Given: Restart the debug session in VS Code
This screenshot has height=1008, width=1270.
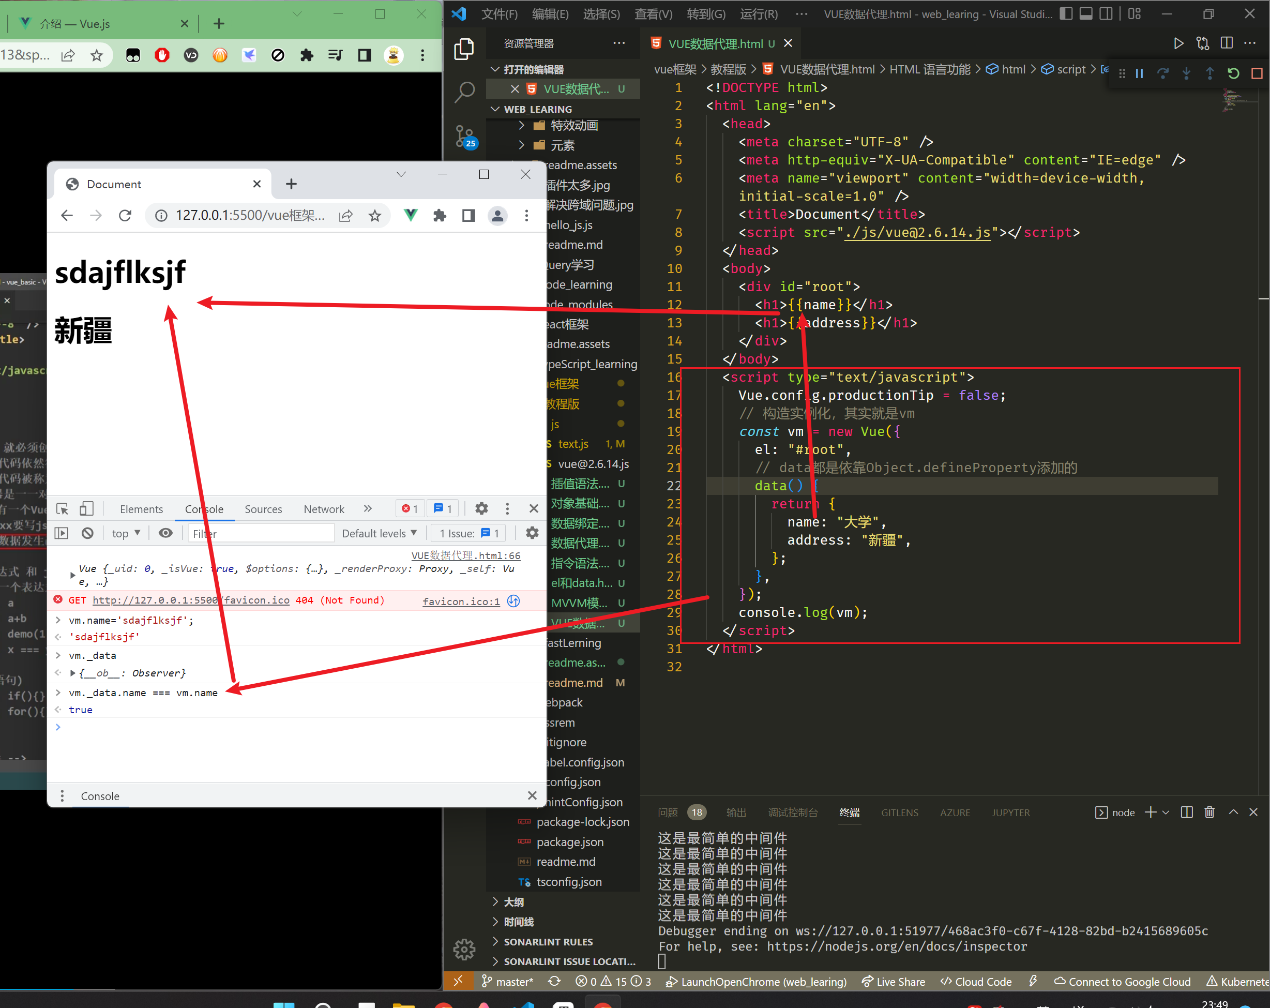Looking at the screenshot, I should (x=1233, y=73).
